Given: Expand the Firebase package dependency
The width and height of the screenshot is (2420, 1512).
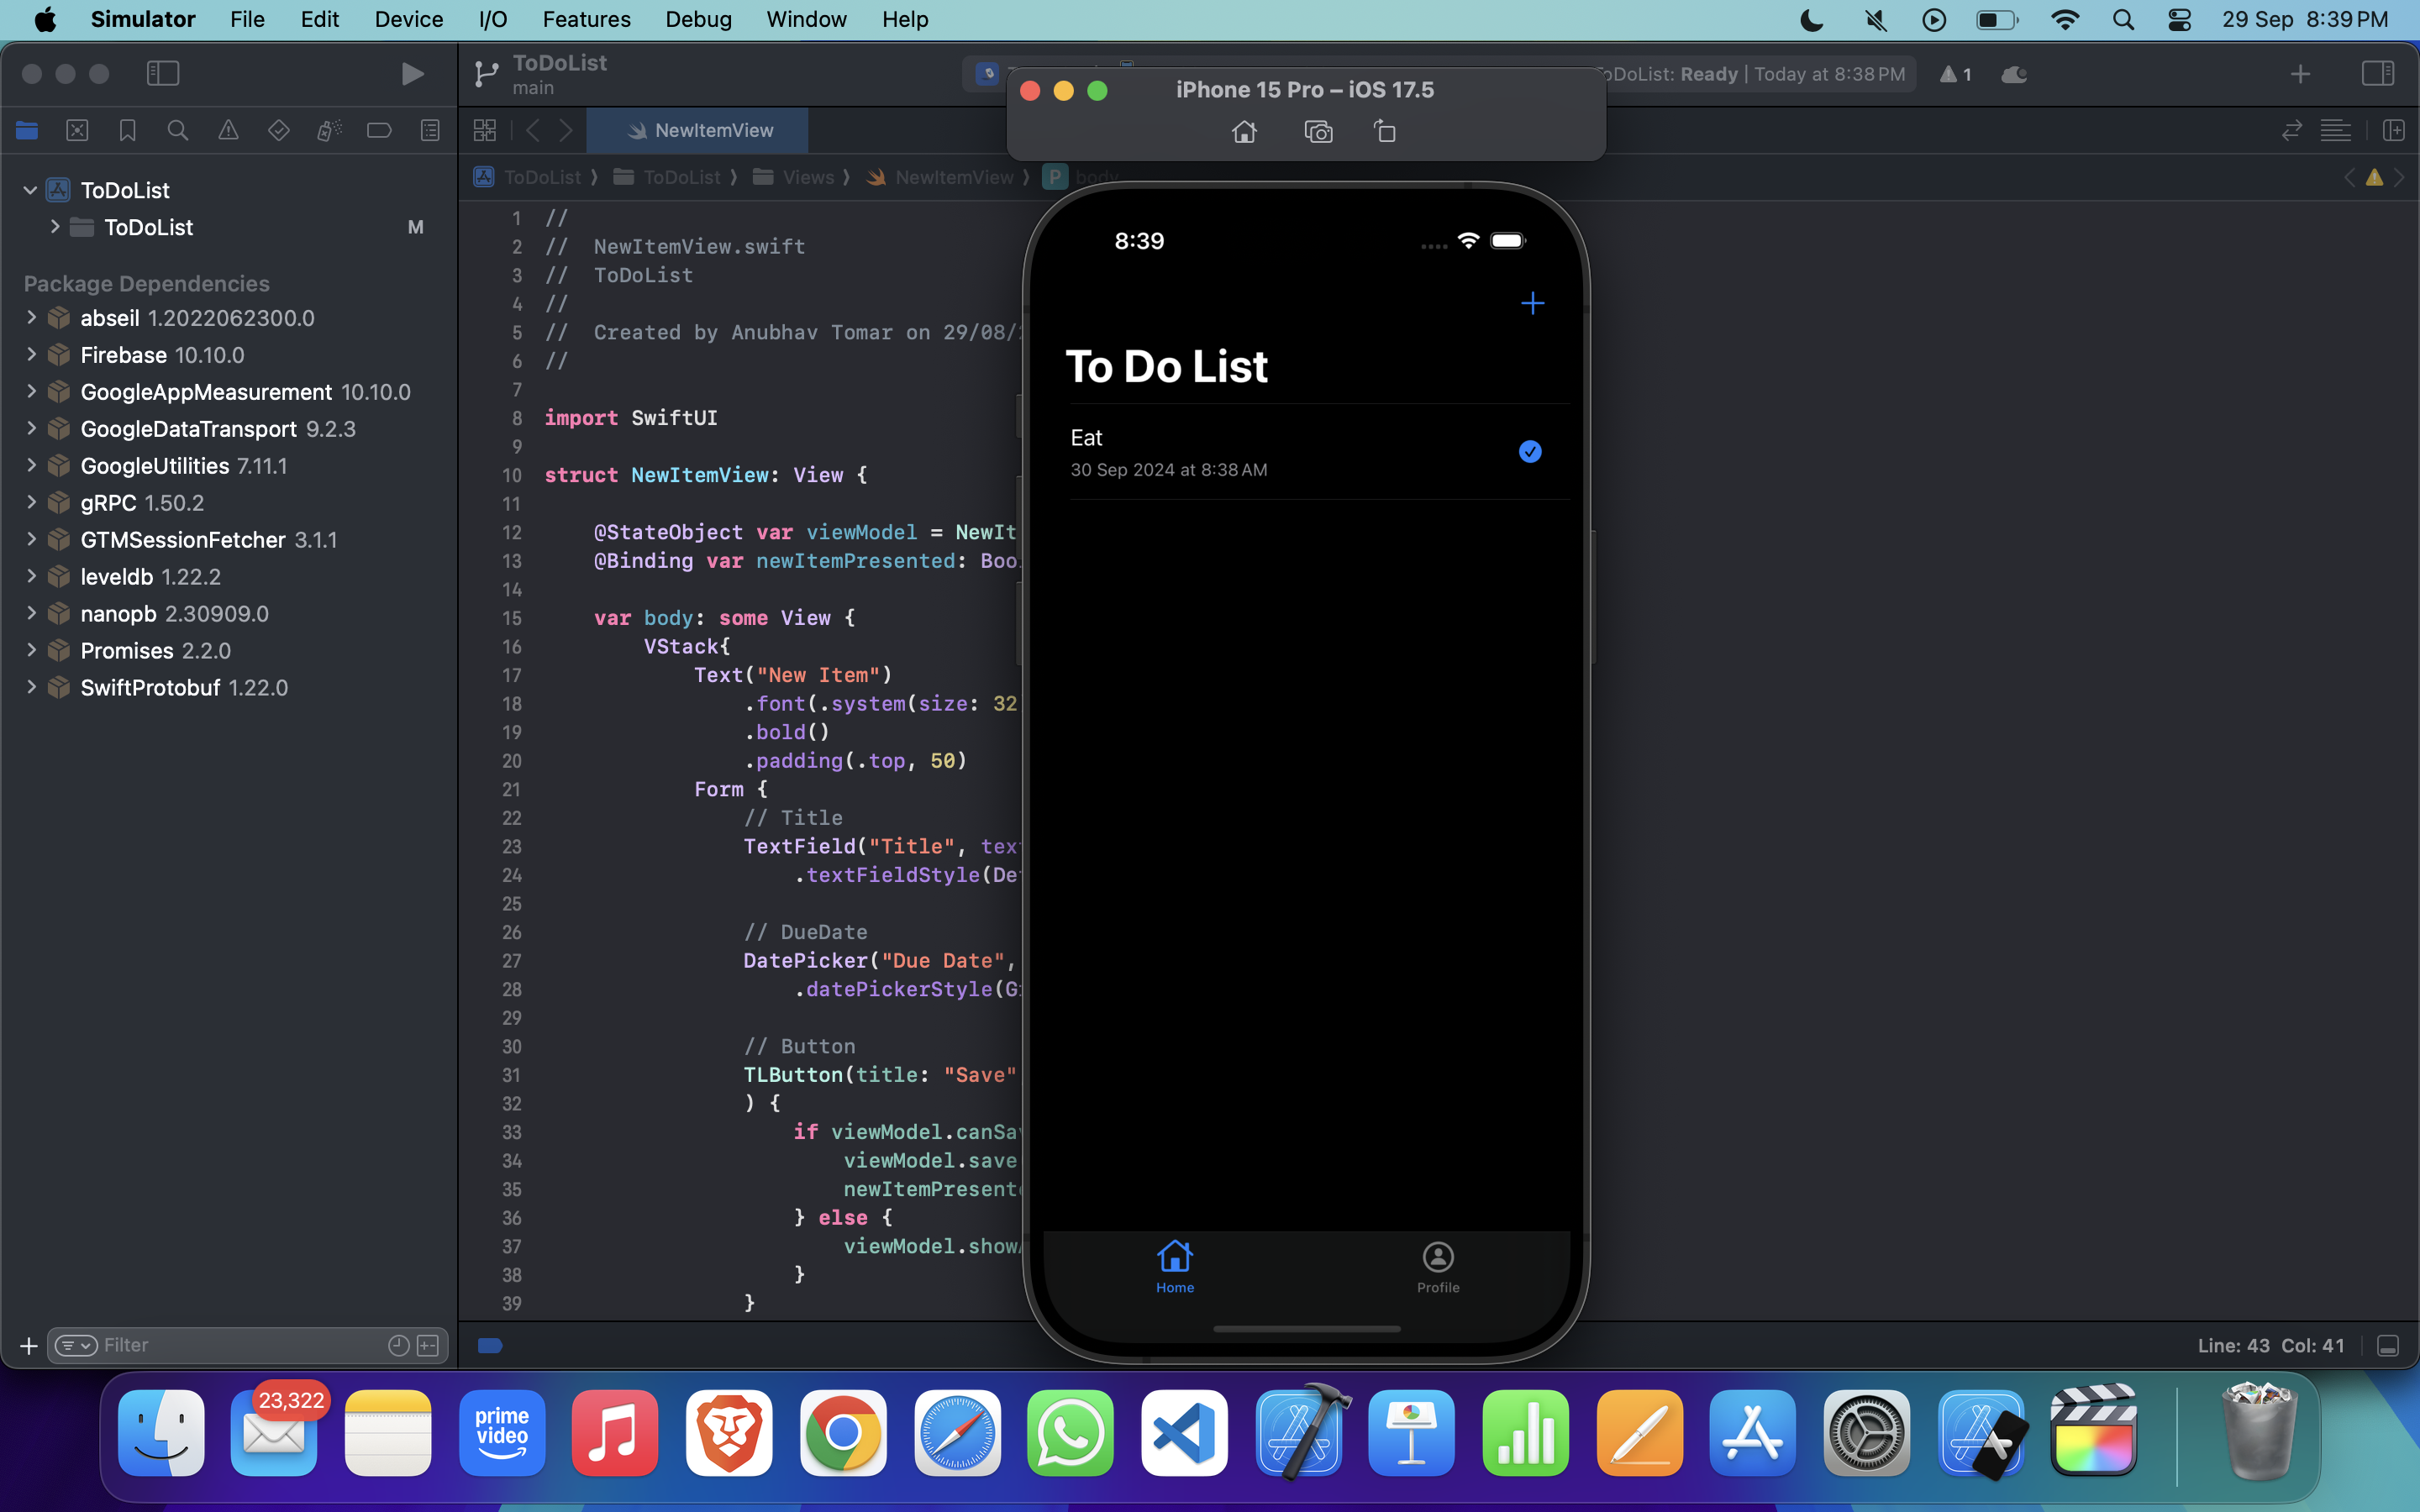Looking at the screenshot, I should (x=31, y=355).
